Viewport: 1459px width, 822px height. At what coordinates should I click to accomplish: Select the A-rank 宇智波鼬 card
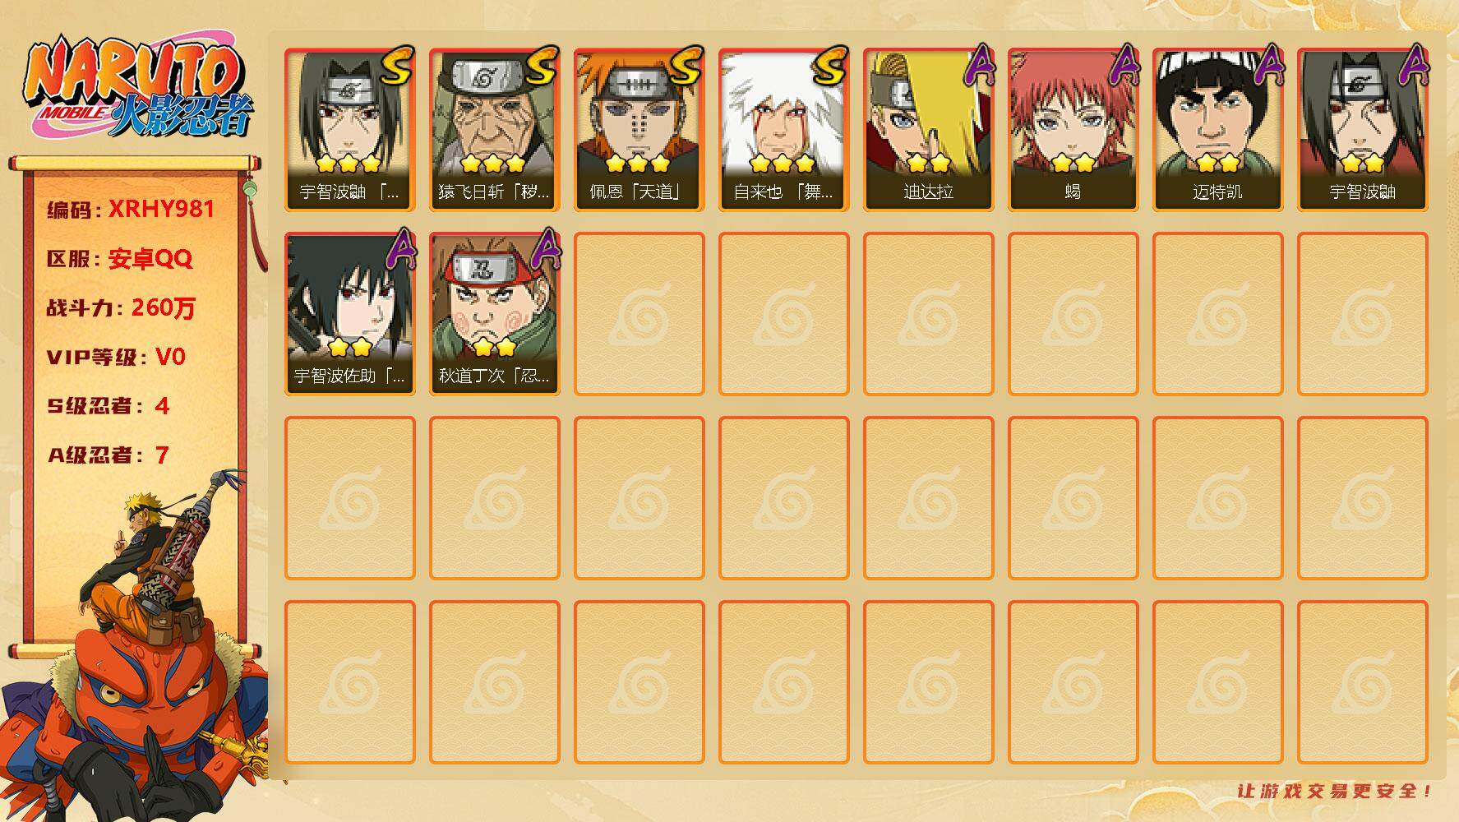click(x=1363, y=130)
